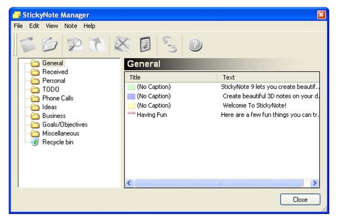Click the synchronize arrows toolbar icon

coord(170,44)
